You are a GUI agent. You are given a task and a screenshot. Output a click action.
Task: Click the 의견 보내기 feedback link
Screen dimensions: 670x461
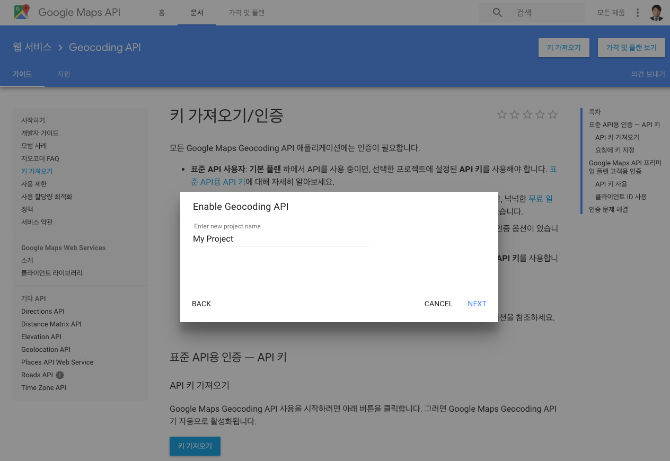(648, 74)
